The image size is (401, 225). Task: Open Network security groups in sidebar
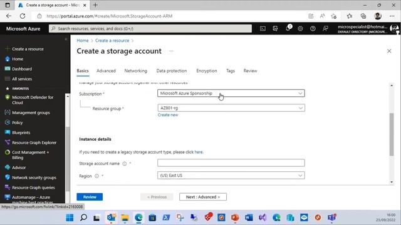tap(34, 177)
